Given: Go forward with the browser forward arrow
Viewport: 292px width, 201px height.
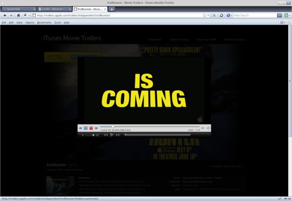Looking at the screenshot, I should click(11, 16).
